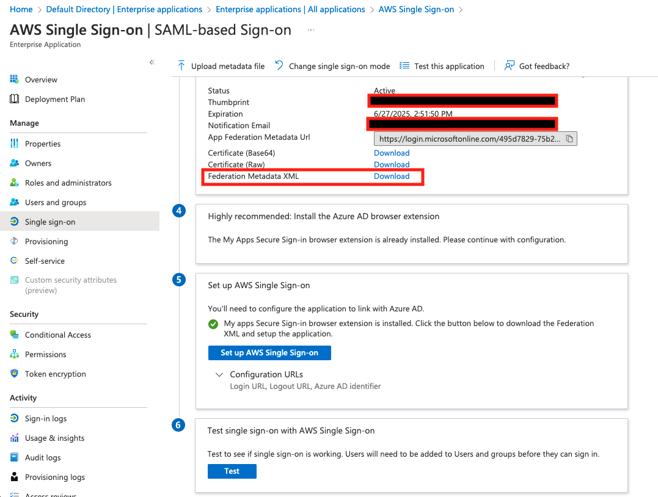Open Provisioning logs page
The width and height of the screenshot is (658, 497).
pyautogui.click(x=54, y=477)
